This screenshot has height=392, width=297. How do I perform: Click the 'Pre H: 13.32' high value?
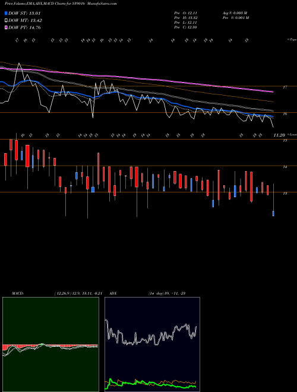click(185, 18)
